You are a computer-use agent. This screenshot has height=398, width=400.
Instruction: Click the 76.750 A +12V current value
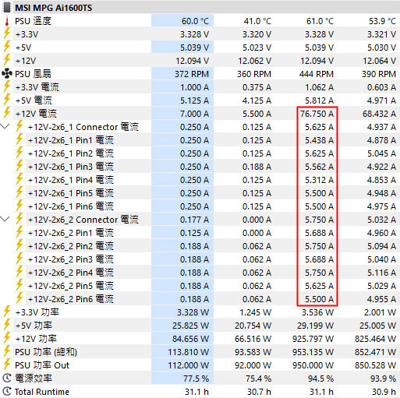tap(317, 114)
